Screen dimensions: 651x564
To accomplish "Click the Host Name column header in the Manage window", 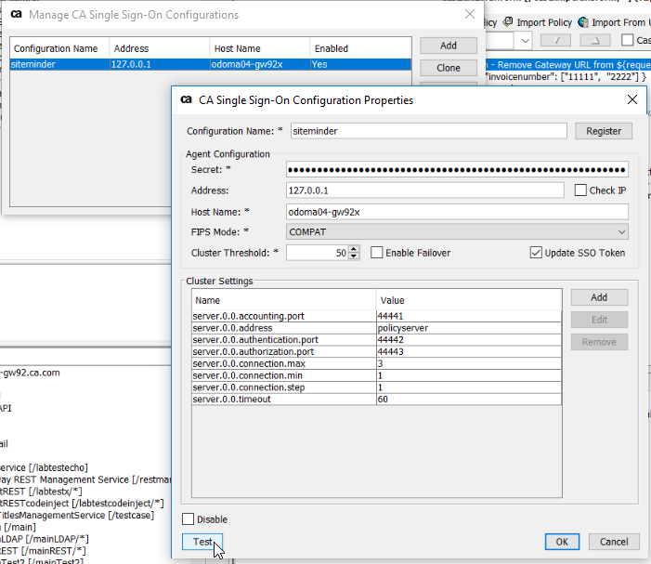I will coord(260,48).
